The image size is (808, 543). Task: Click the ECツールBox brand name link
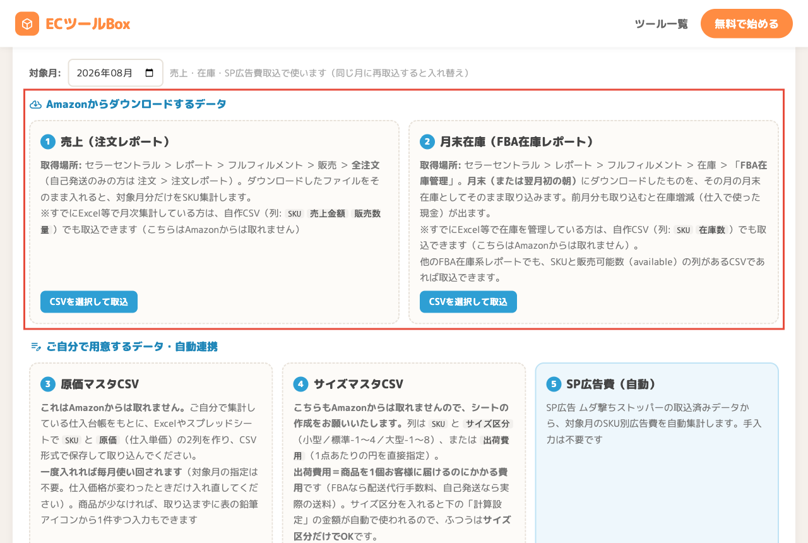pyautogui.click(x=88, y=24)
